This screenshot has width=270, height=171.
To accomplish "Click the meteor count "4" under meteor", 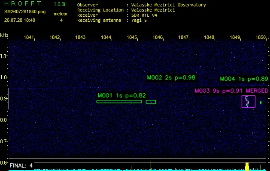I will pos(61,20).
